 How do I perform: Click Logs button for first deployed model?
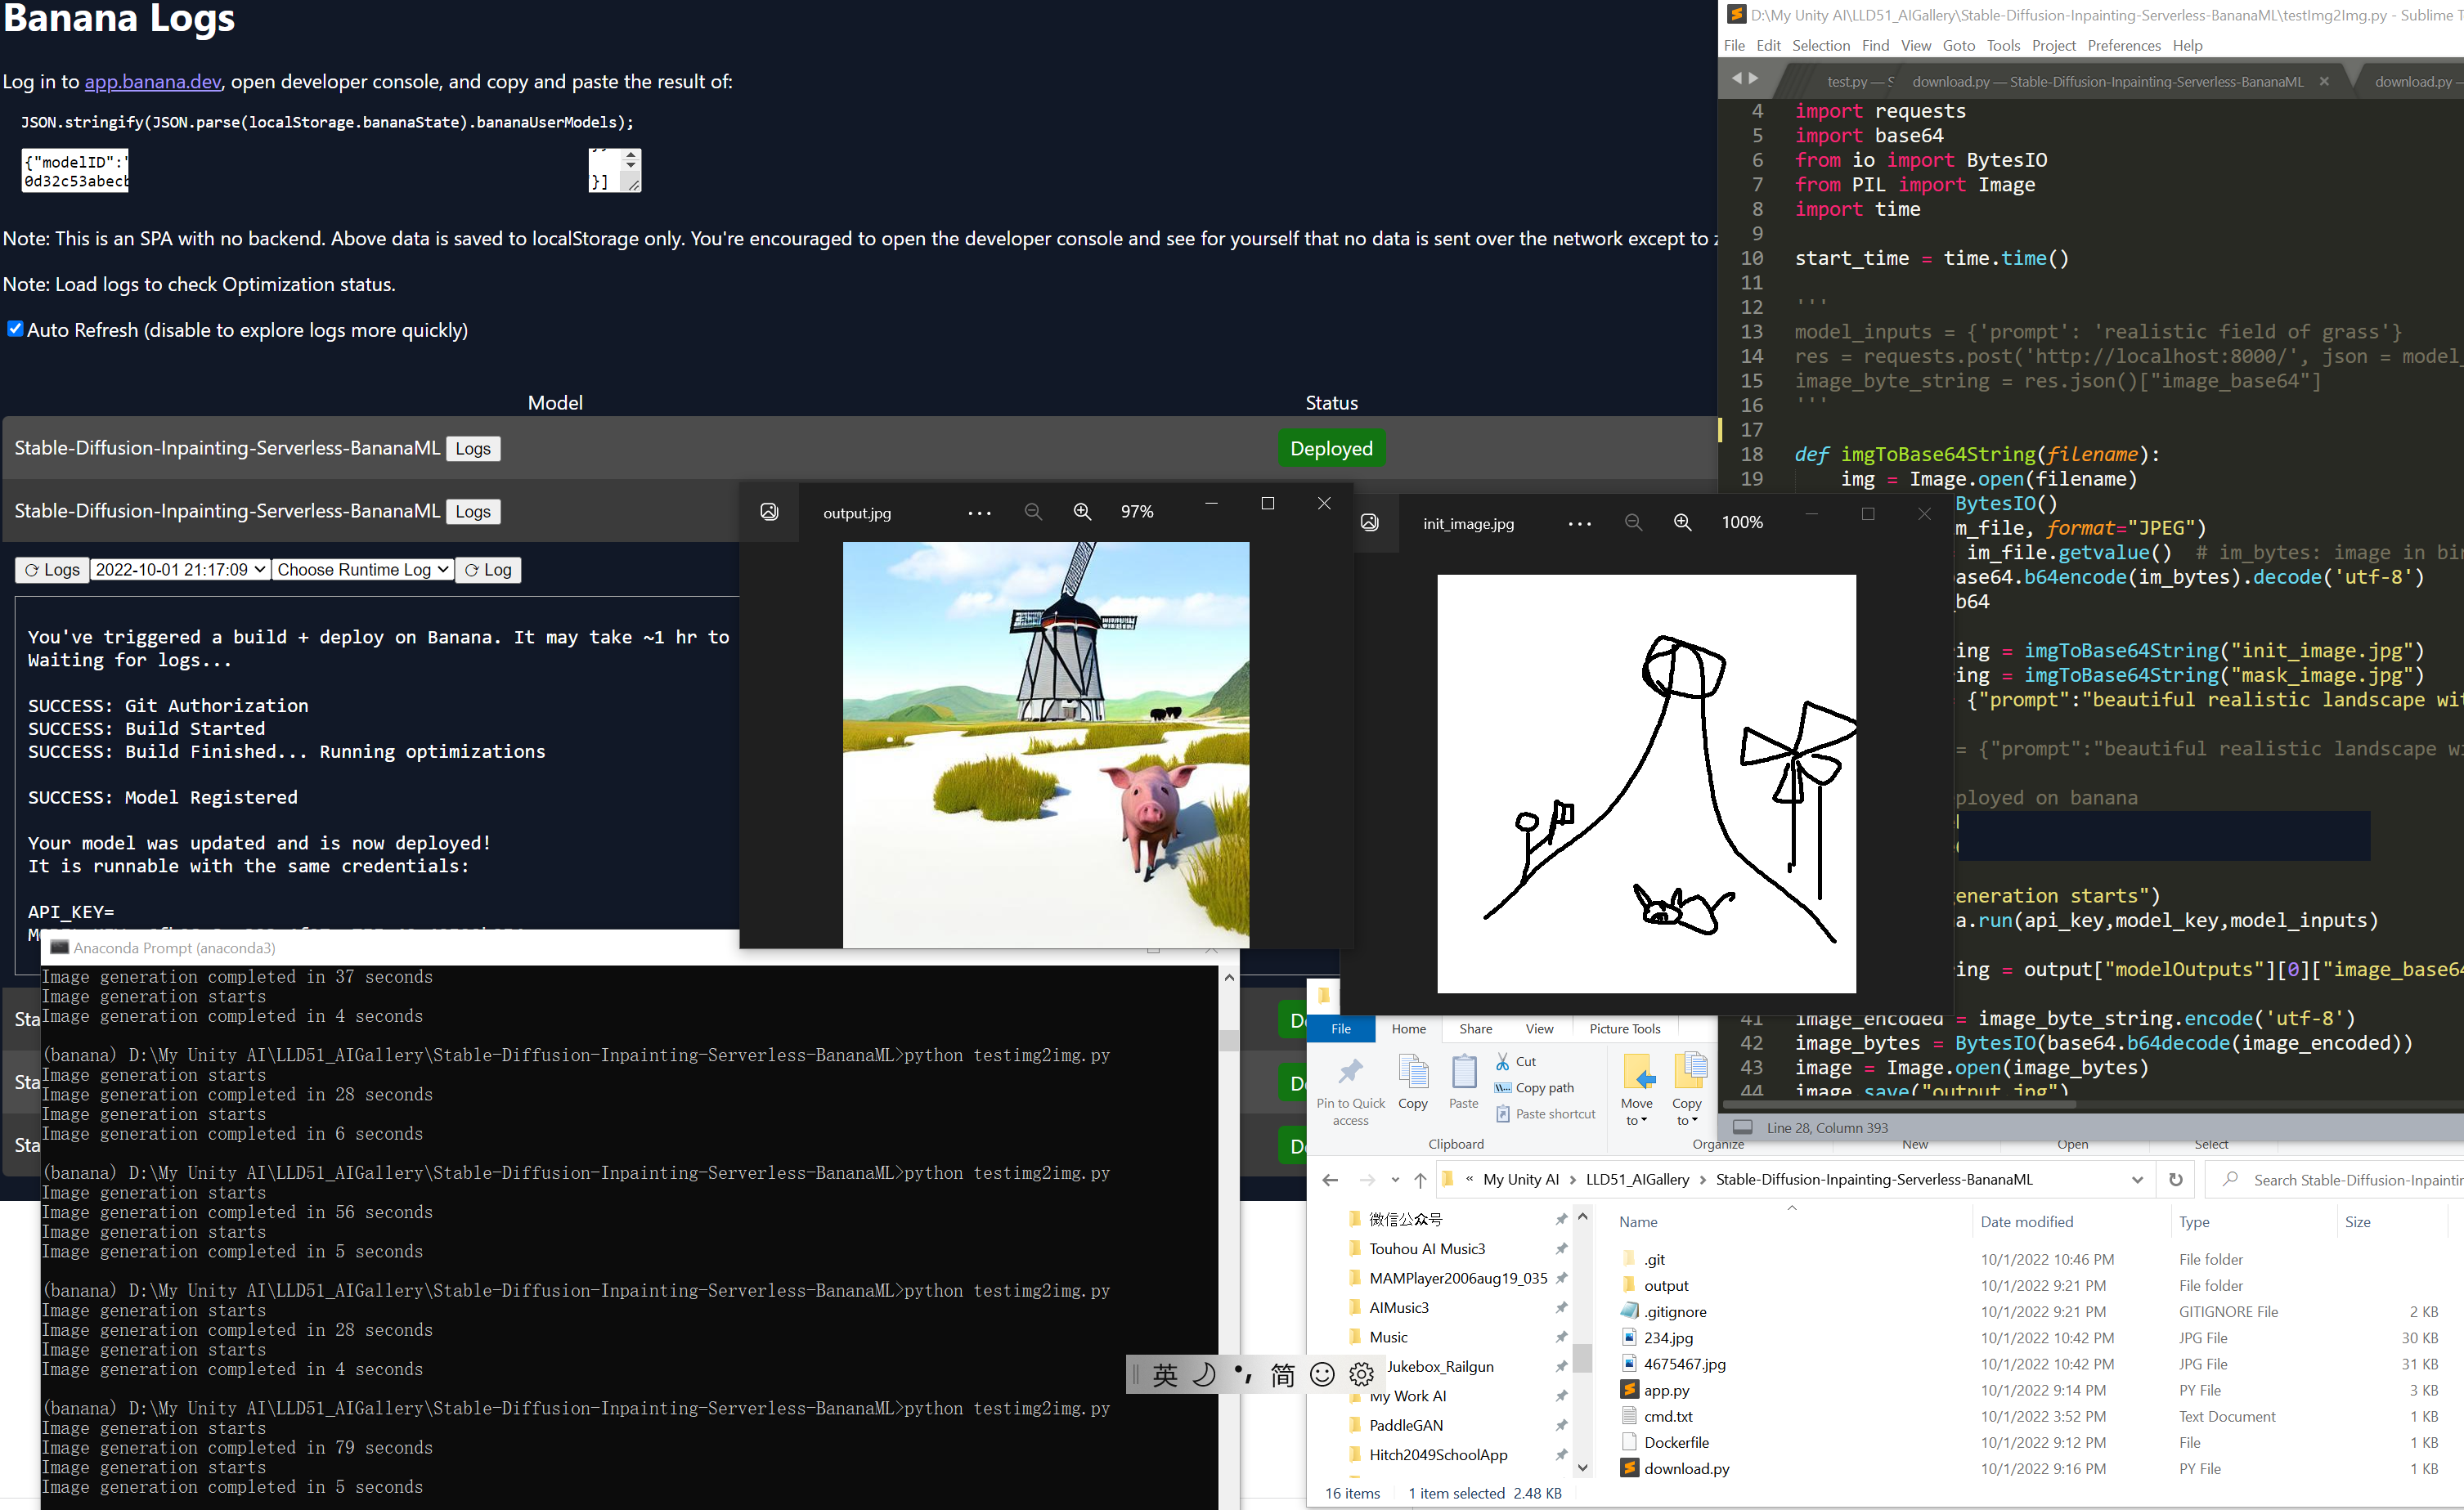(473, 449)
